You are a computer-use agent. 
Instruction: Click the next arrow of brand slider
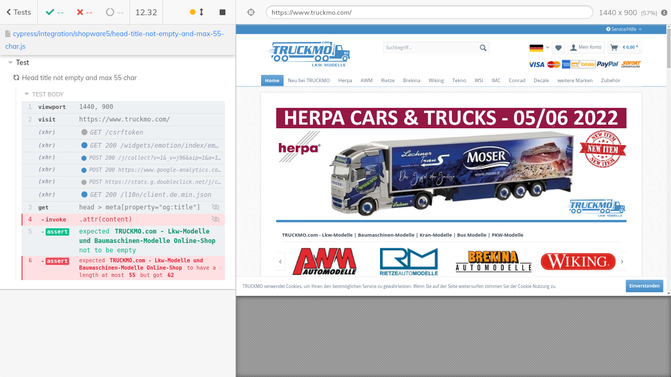622,261
